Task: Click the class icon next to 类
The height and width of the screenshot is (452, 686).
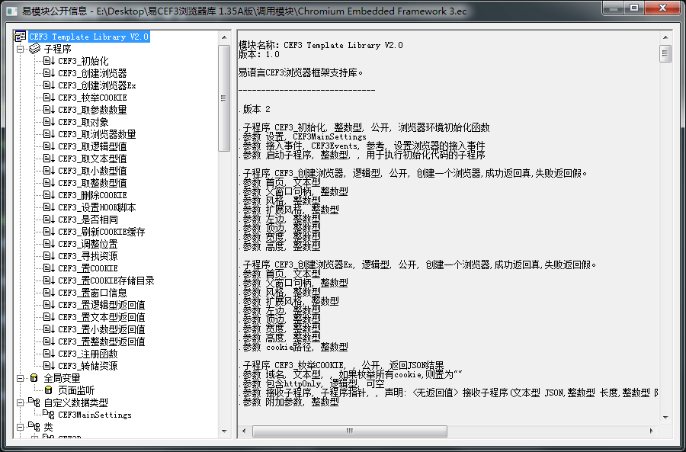Action: tap(34, 427)
